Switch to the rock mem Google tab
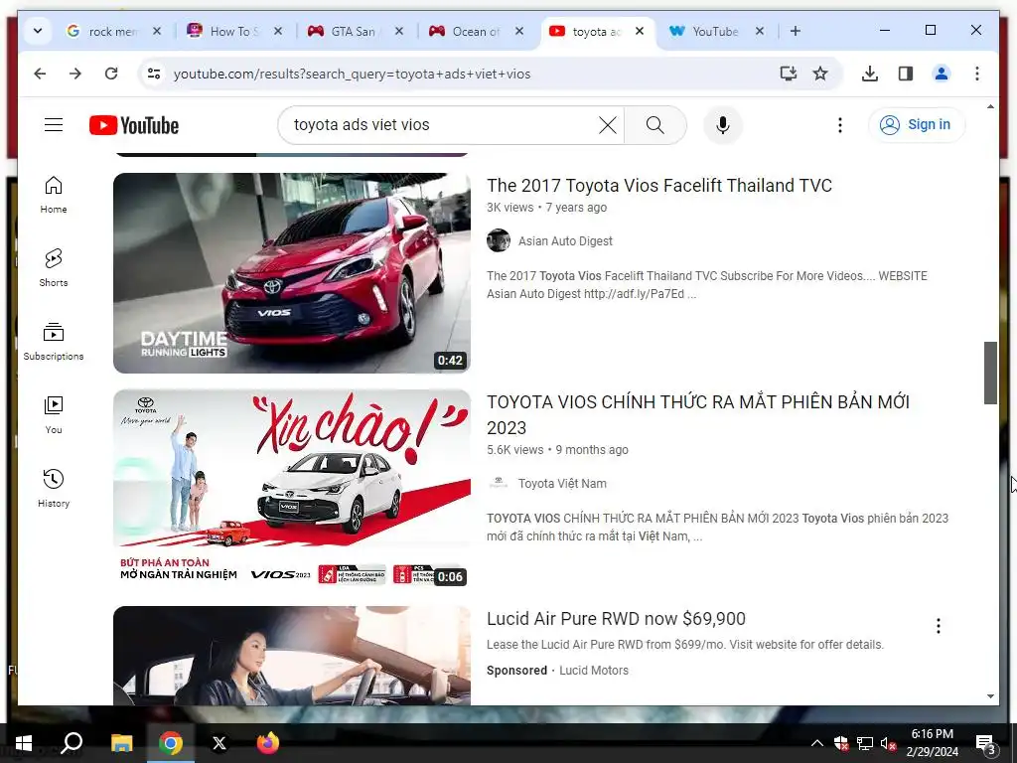The width and height of the screenshot is (1017, 763). pos(111,31)
